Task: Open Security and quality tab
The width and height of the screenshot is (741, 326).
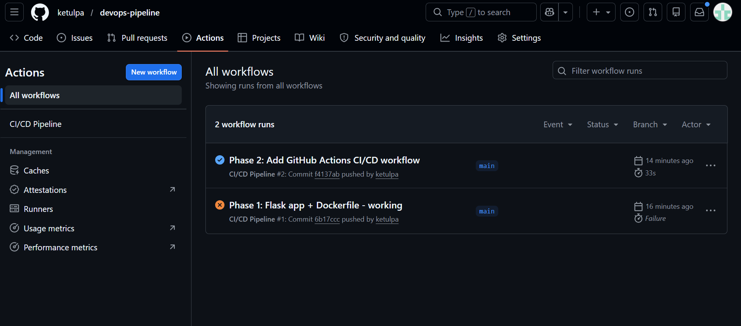Action: [x=383, y=38]
